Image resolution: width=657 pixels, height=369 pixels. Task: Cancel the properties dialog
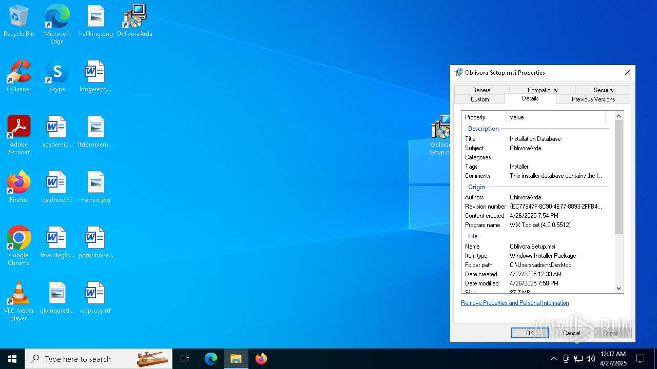click(571, 333)
